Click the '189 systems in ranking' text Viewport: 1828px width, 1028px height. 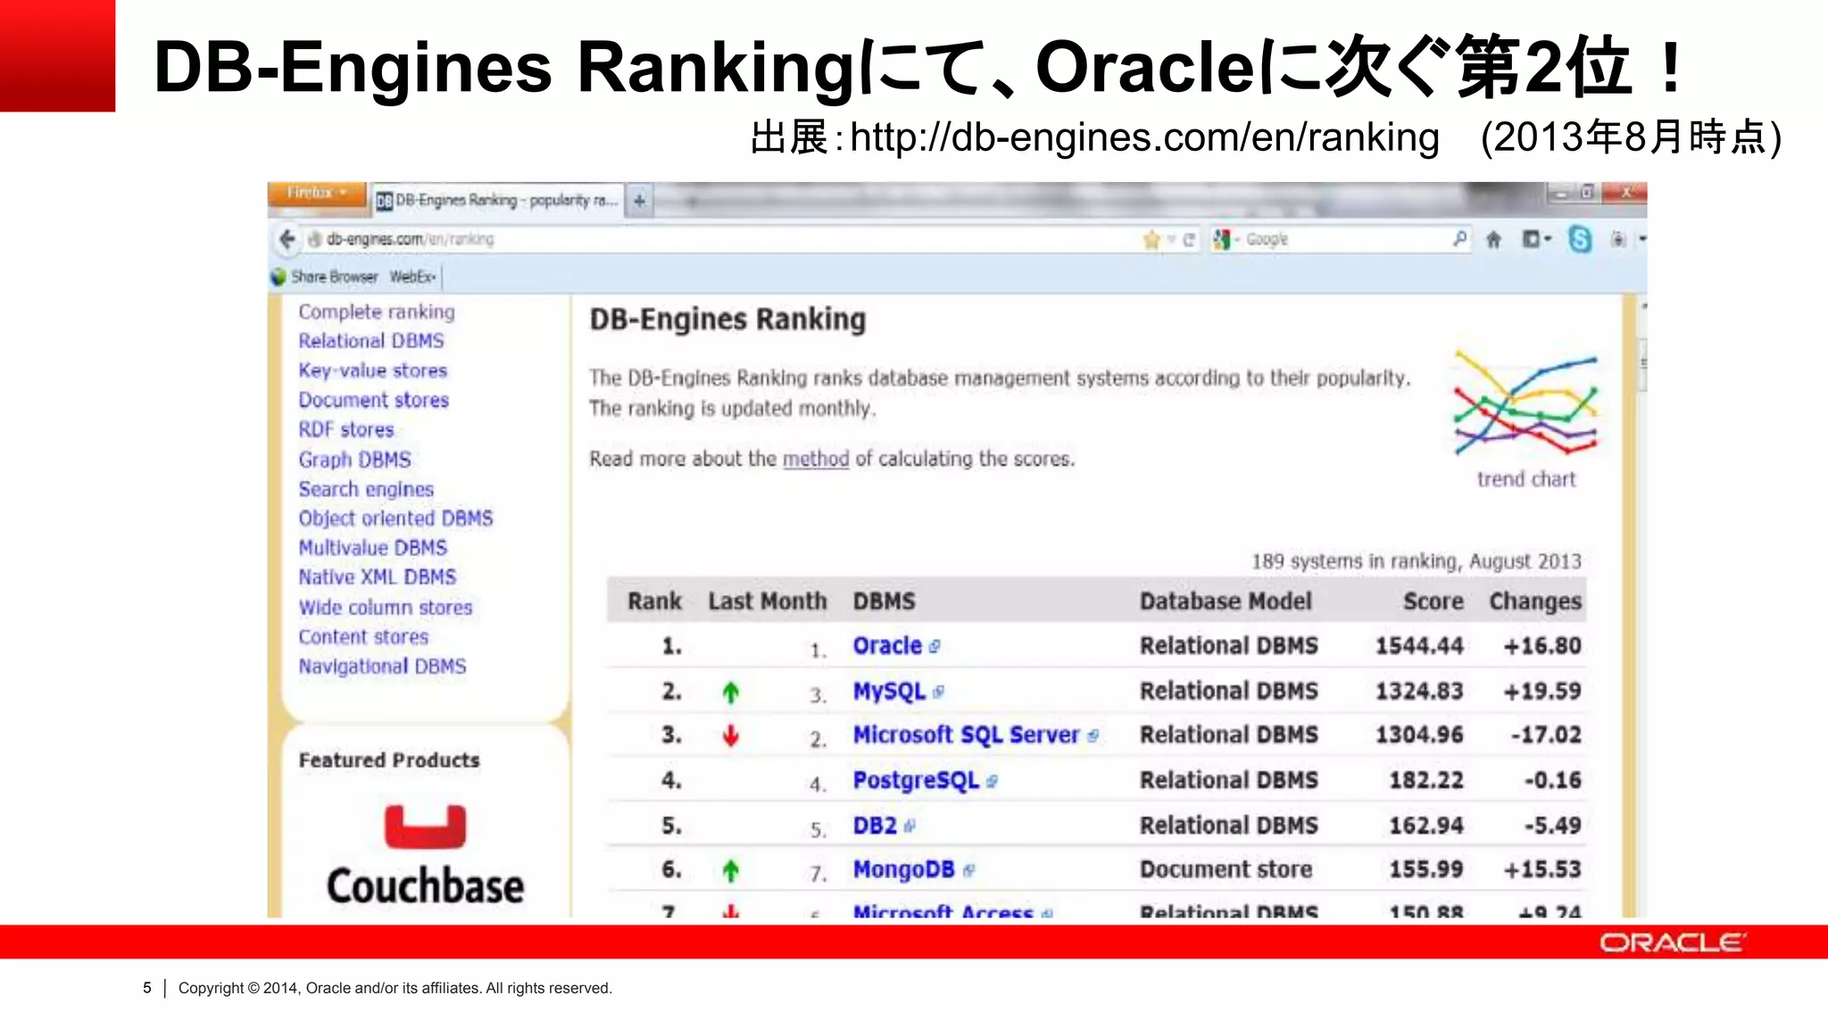click(1416, 561)
